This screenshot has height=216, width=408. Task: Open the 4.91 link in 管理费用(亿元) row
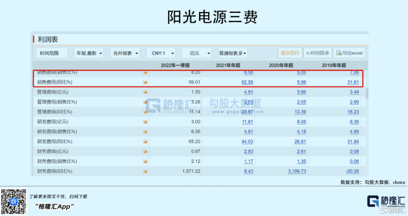[249, 92]
